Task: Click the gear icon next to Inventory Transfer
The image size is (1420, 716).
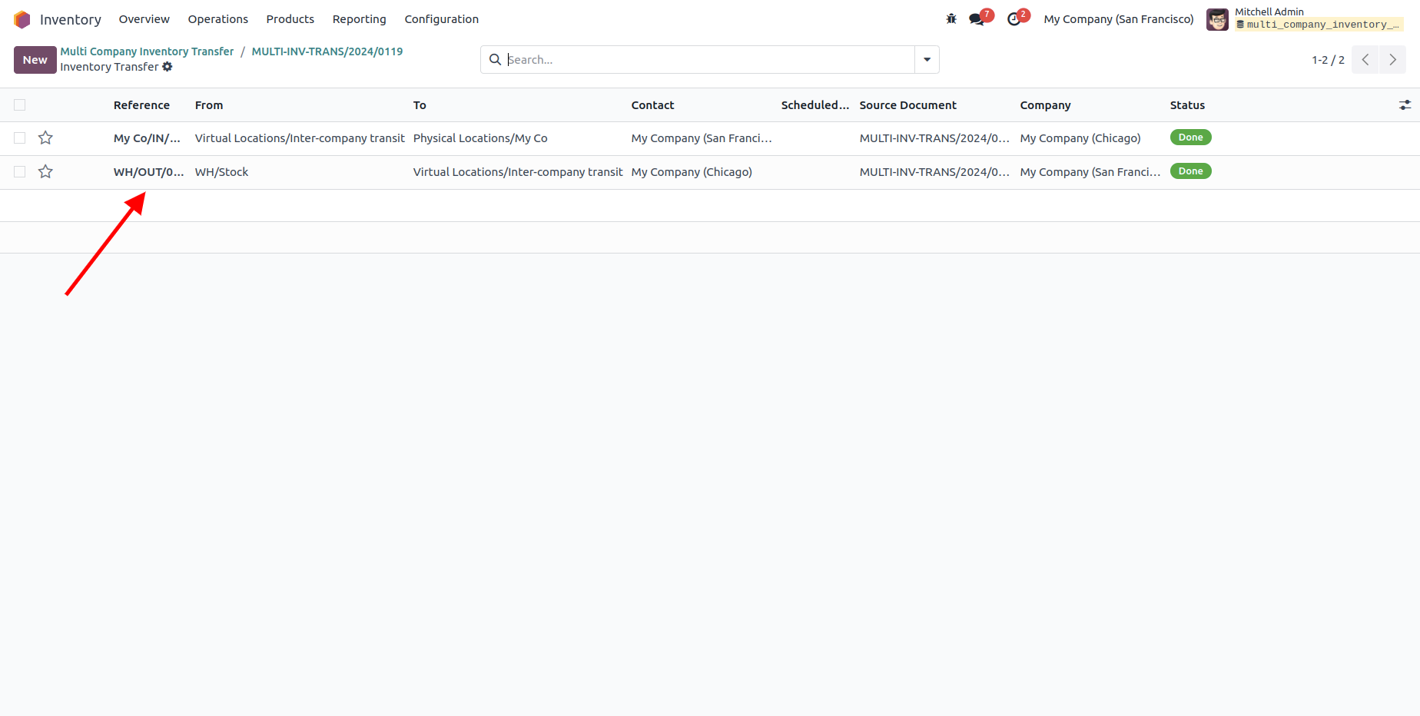Action: (168, 67)
